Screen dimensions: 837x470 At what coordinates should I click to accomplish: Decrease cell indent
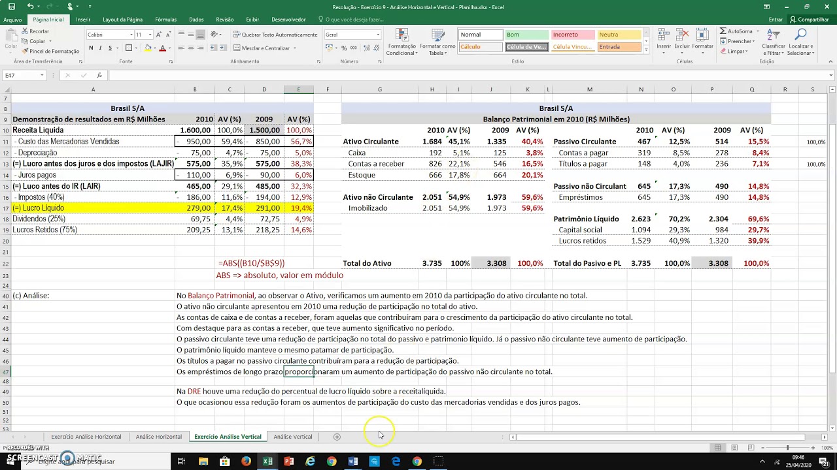point(214,48)
